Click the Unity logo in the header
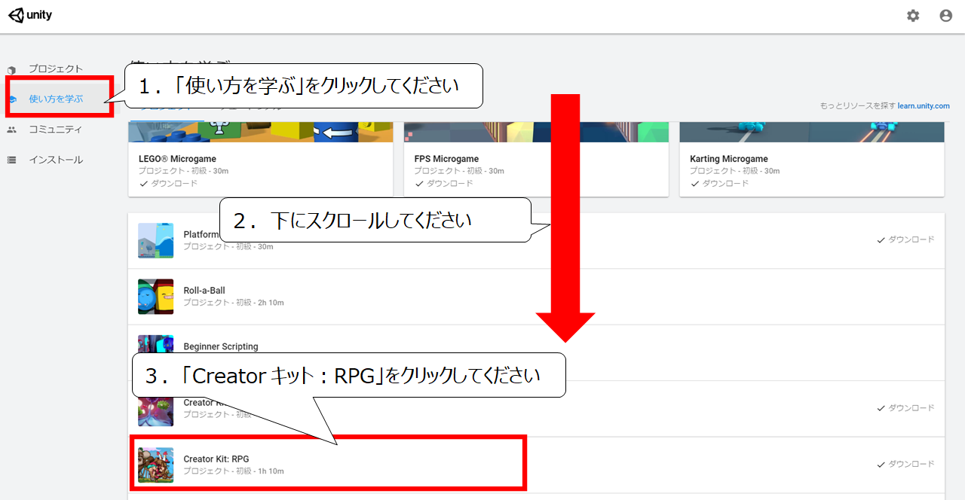The height and width of the screenshot is (500, 965). pos(30,15)
